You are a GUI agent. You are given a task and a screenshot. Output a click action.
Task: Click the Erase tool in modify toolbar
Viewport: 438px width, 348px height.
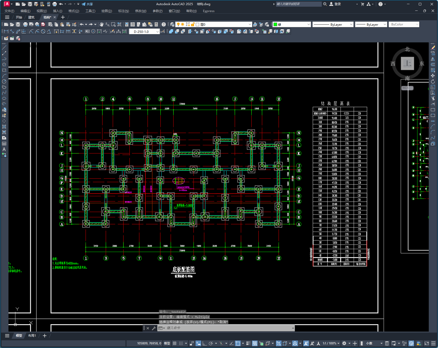(x=433, y=48)
